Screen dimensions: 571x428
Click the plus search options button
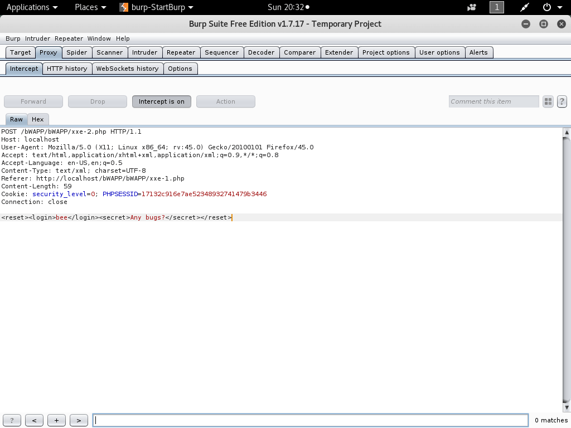click(x=56, y=421)
